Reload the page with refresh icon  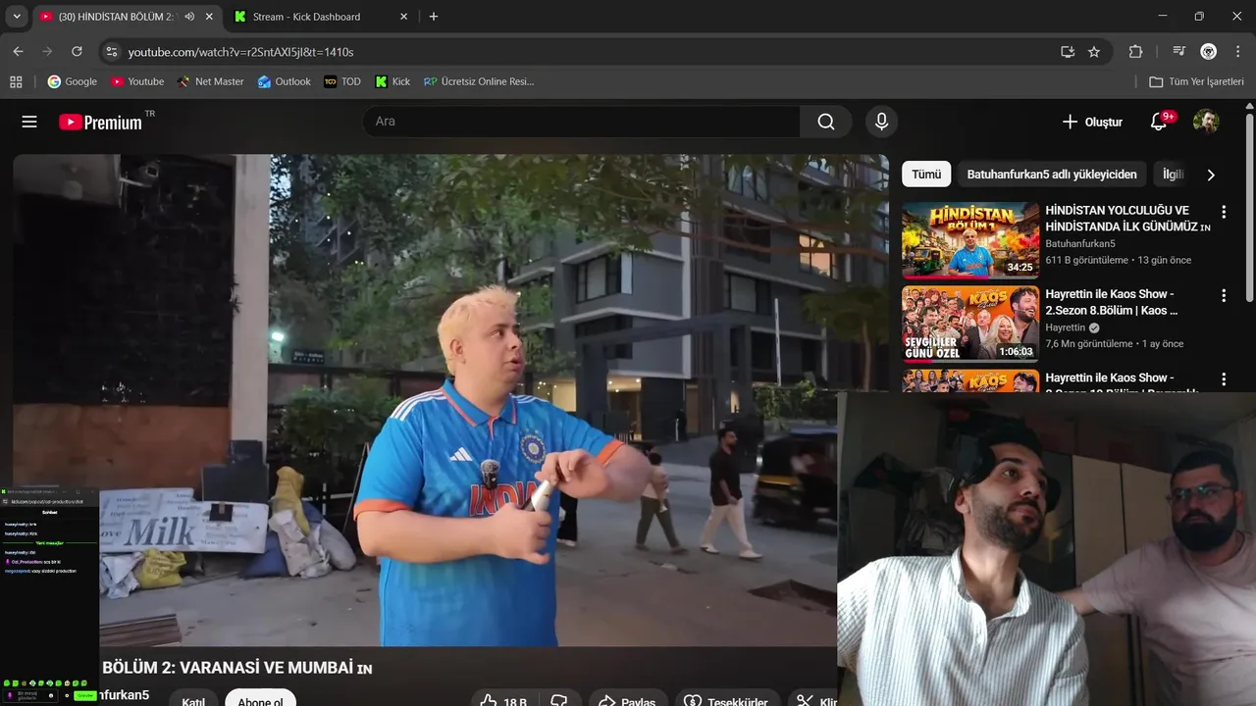coord(77,51)
